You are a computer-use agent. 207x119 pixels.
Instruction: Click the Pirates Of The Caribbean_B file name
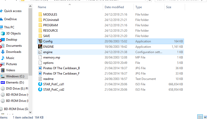coord(61,68)
